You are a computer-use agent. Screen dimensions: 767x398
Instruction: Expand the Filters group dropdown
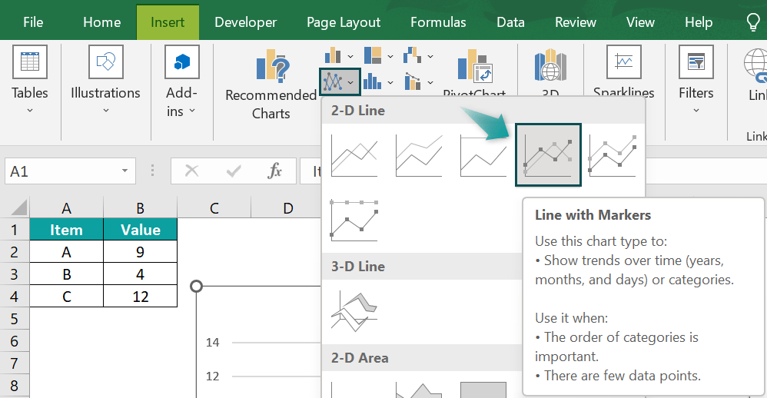click(696, 111)
